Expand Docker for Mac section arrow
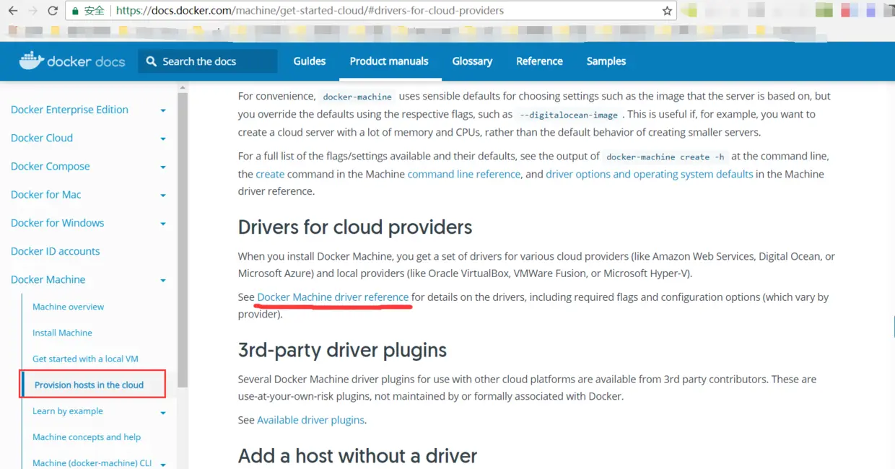Viewport: 895px width, 469px height. point(163,196)
